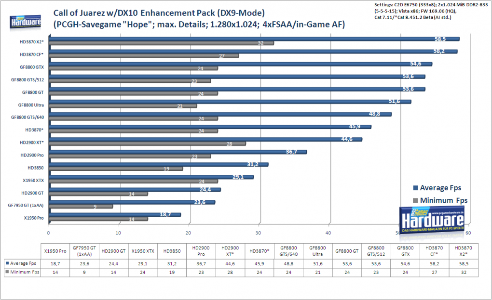The image size is (492, 300).
Task: Select the 'GF7950 GT (1xAA)' column header in table
Action: coord(84,251)
